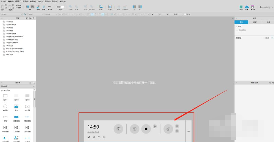Open the captures folder icon in Game Bar
274x142 pixels.
click(x=99, y=137)
